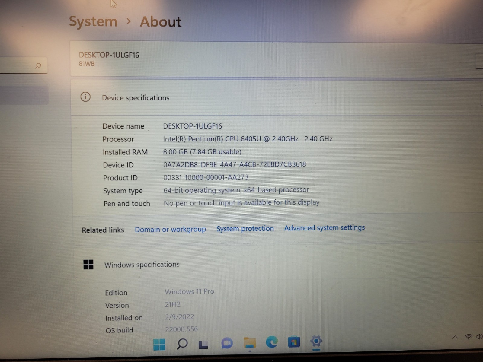Image resolution: width=483 pixels, height=362 pixels.
Task: Open Advanced system settings link
Action: (325, 228)
